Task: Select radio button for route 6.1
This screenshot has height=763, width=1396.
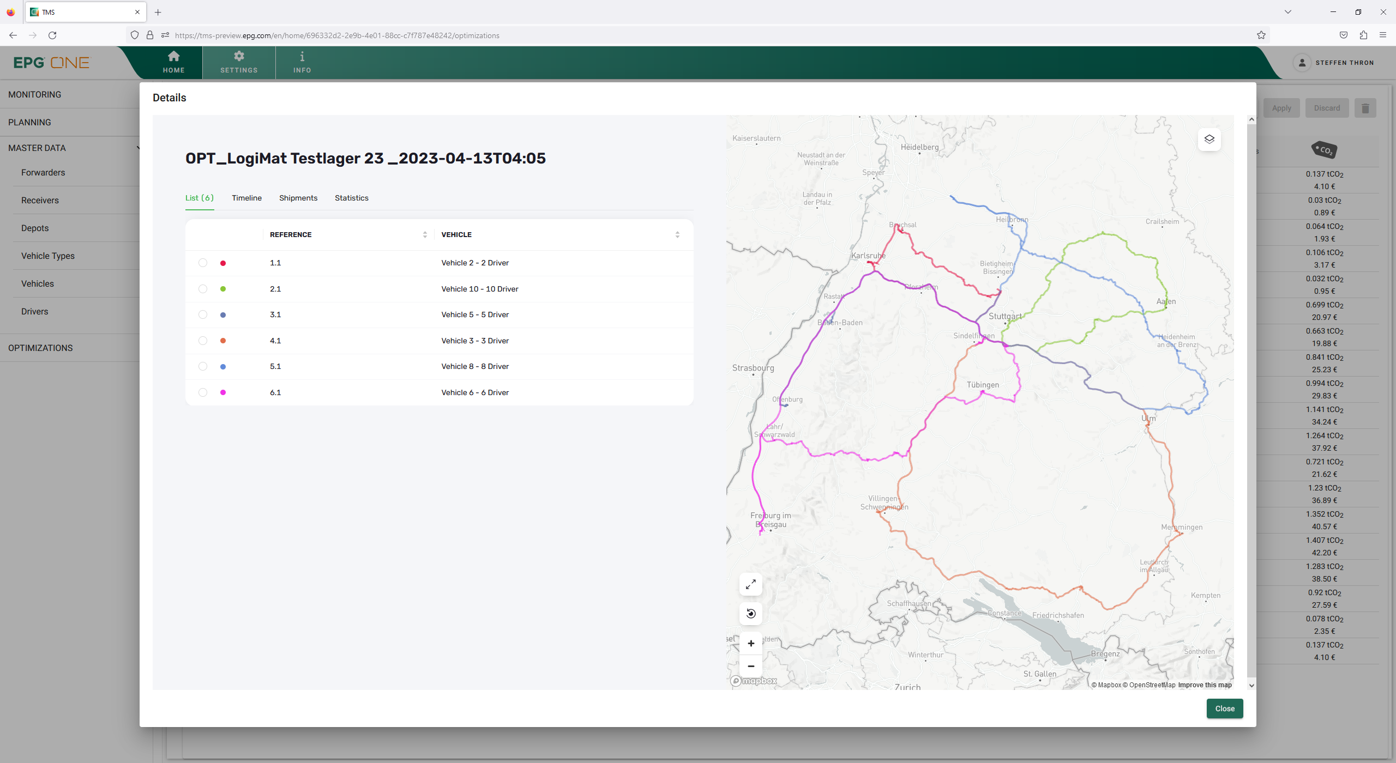Action: tap(203, 392)
